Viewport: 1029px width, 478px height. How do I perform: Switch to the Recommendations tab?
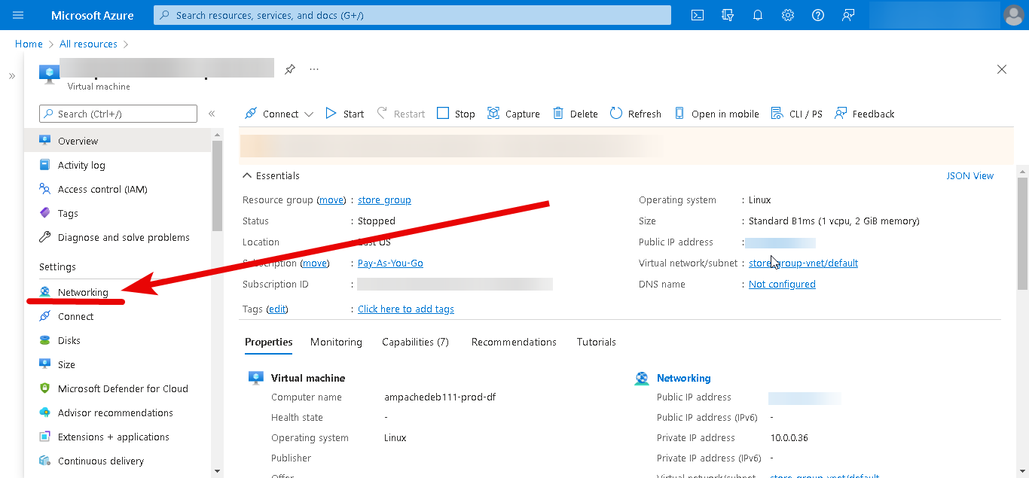(514, 342)
